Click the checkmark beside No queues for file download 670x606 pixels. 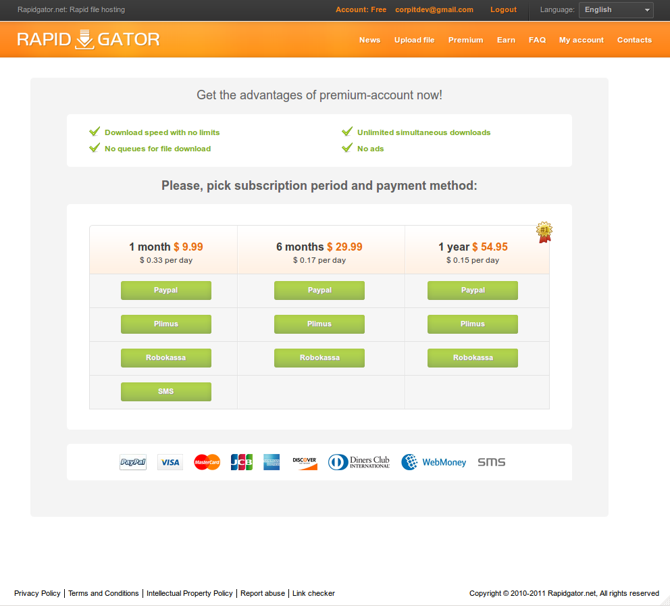(95, 148)
